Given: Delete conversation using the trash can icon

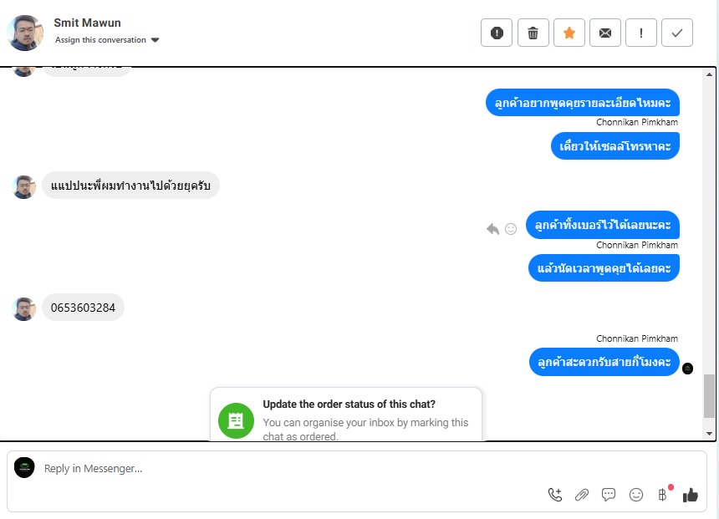Looking at the screenshot, I should (533, 33).
